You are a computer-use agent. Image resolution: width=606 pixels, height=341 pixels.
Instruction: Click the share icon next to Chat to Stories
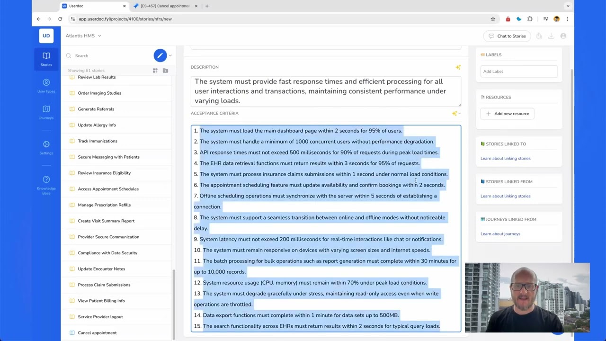(x=539, y=36)
